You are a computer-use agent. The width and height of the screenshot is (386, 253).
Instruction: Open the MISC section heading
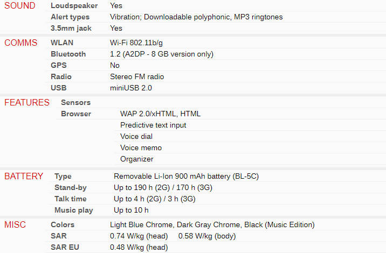[x=15, y=224]
